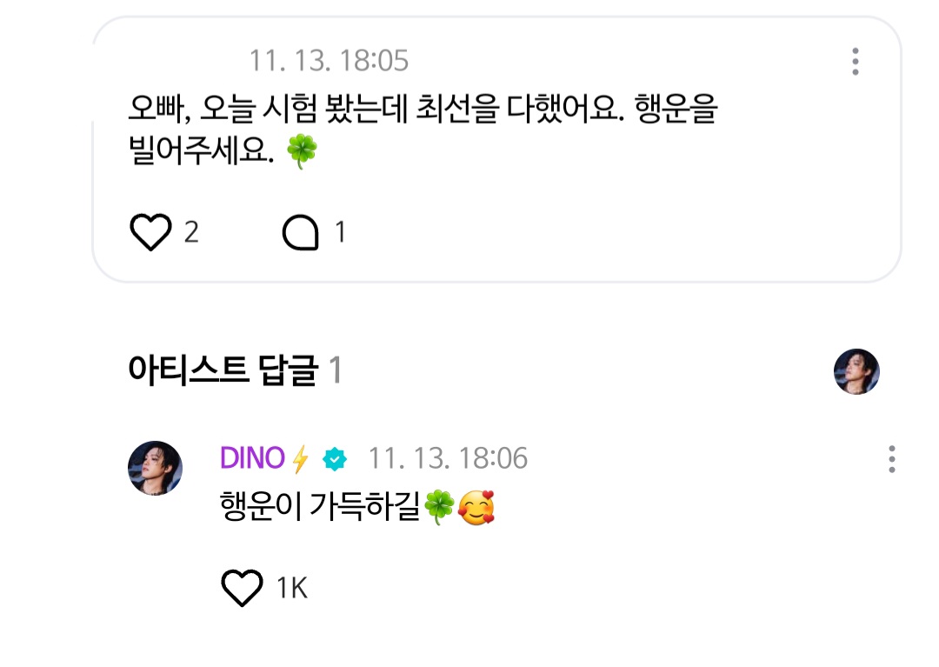Screen dimensions: 939x667
Task: Like DINO's reply with heart icon
Action: [242, 589]
